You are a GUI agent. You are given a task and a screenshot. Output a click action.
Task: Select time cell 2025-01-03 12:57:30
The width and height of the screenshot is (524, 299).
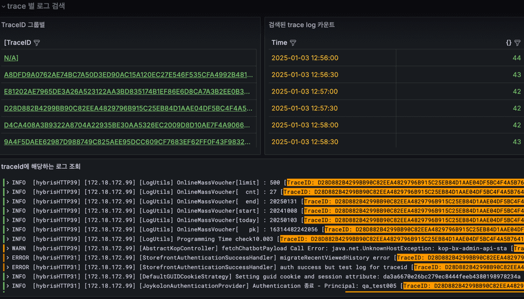point(305,109)
